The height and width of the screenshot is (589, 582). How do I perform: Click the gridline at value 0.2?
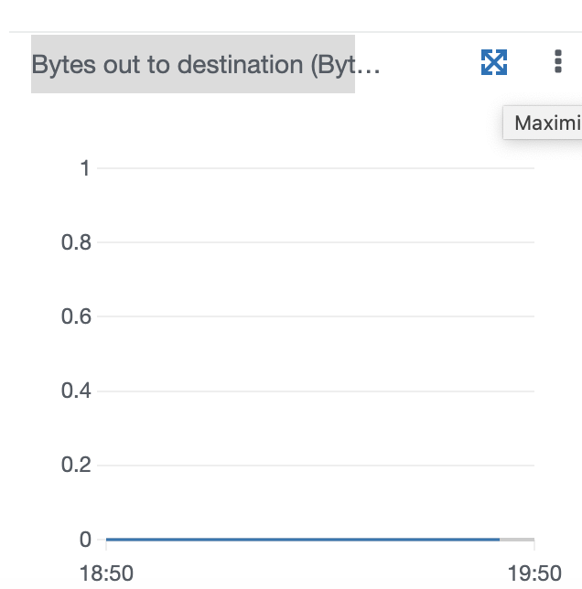point(316,466)
